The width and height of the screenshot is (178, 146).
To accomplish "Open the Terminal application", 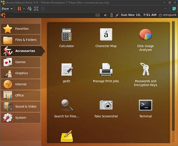I will pos(145,108).
